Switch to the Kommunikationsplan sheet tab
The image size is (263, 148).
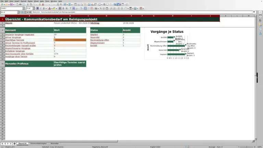click(38, 144)
